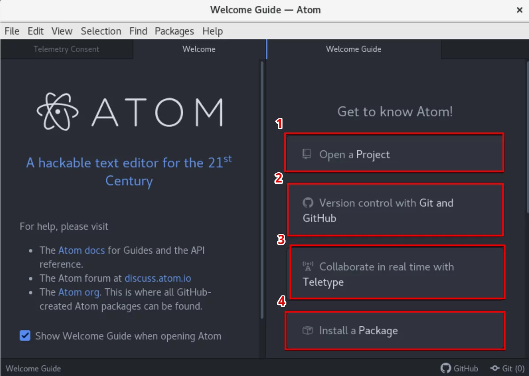Switch to the Telemetry Consent tab
Screen dimensions: 529x376
point(66,49)
